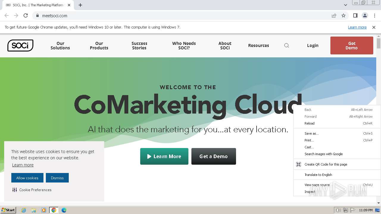Click the Get Demo red button
381x214 pixels.
click(x=352, y=45)
